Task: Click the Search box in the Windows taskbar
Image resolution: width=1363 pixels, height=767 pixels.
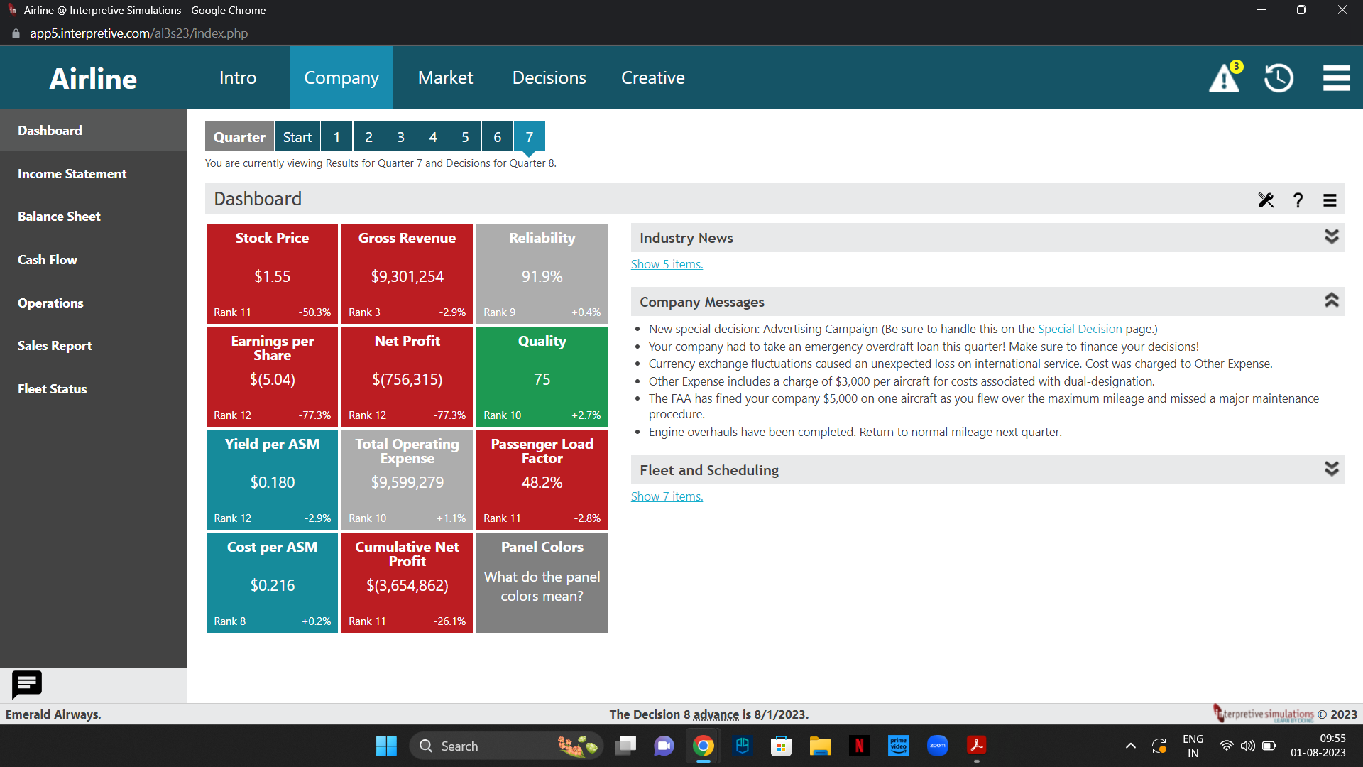Action: pos(506,746)
